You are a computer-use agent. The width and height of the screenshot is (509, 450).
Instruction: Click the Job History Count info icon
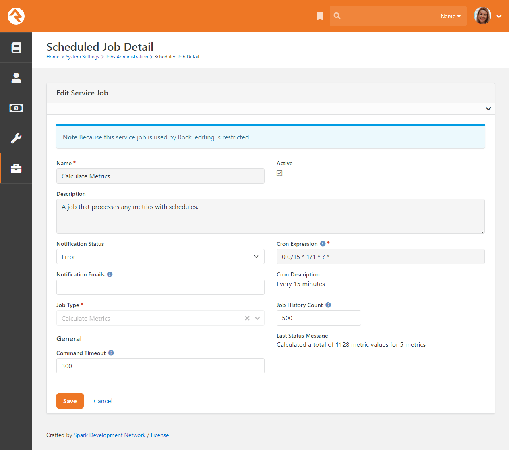coord(328,305)
